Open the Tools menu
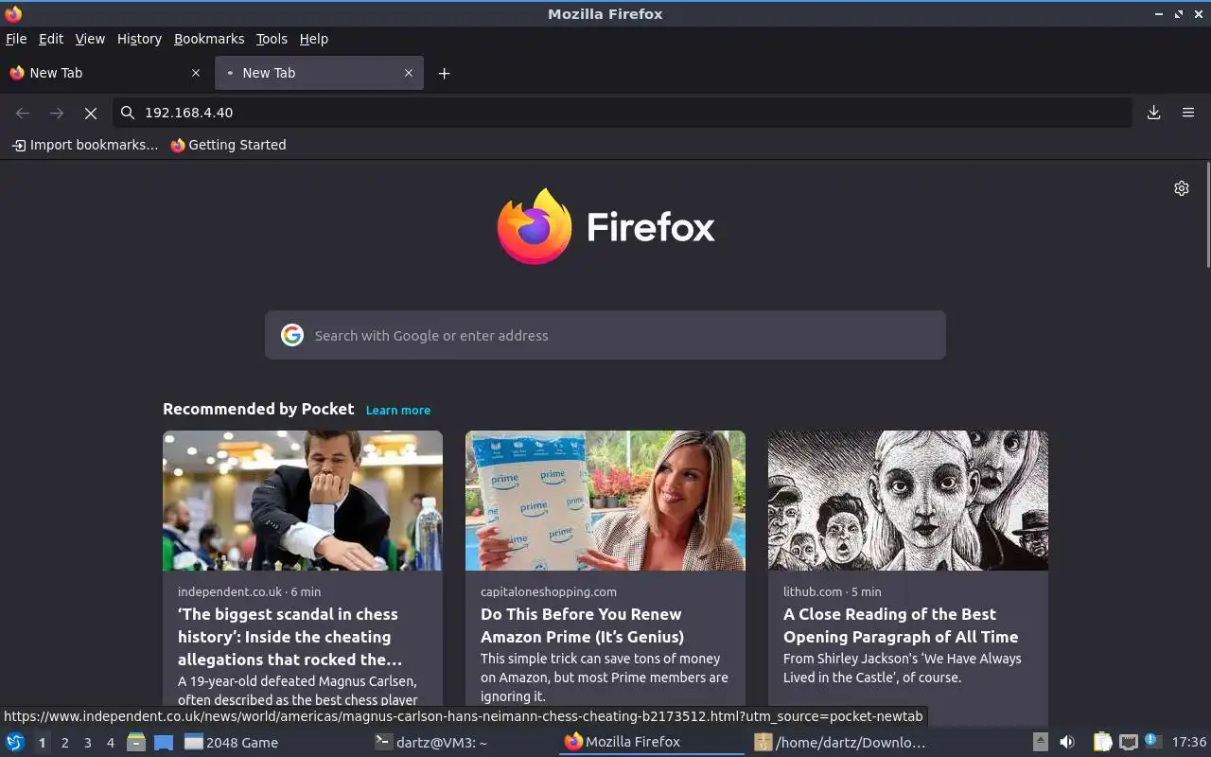 (272, 39)
